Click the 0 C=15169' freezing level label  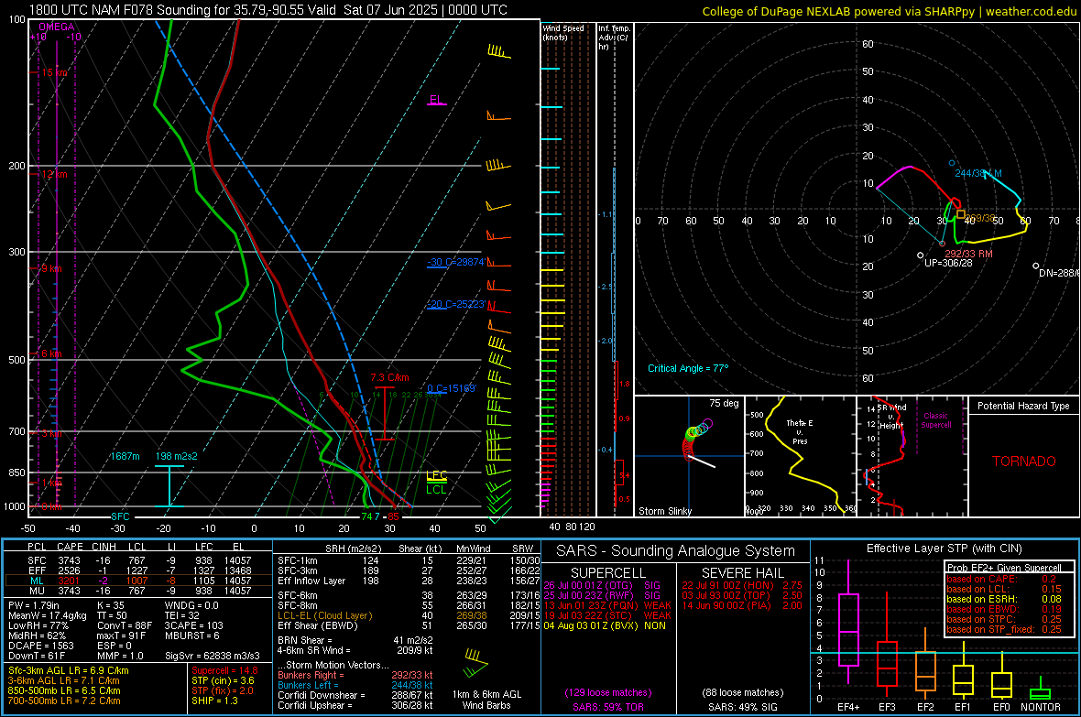(451, 389)
